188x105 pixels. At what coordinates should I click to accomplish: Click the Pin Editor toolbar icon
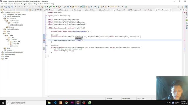click(x=125, y=7)
